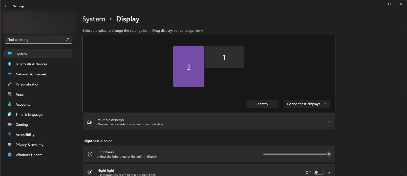Click the Apps icon in sidebar
This screenshot has height=176, width=407.
pyautogui.click(x=10, y=94)
